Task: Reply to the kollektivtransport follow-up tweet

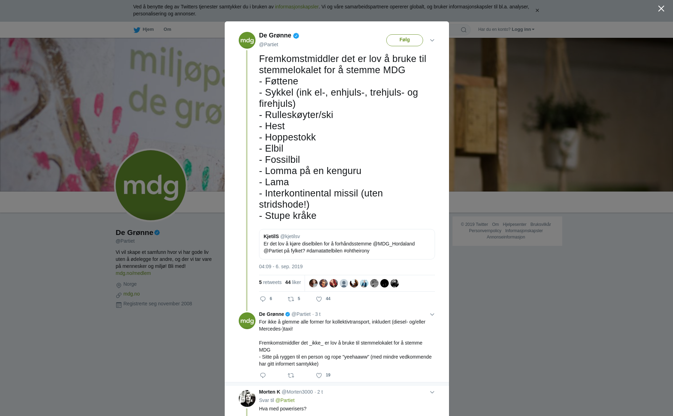Action: (x=263, y=375)
